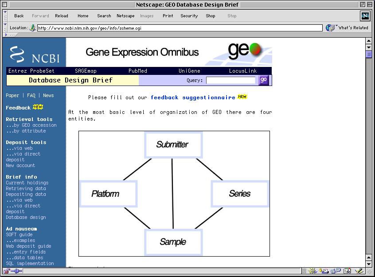Screen dimensions: 375x277
Task: Open retrieval by GEO accession link
Action: click(x=31, y=125)
